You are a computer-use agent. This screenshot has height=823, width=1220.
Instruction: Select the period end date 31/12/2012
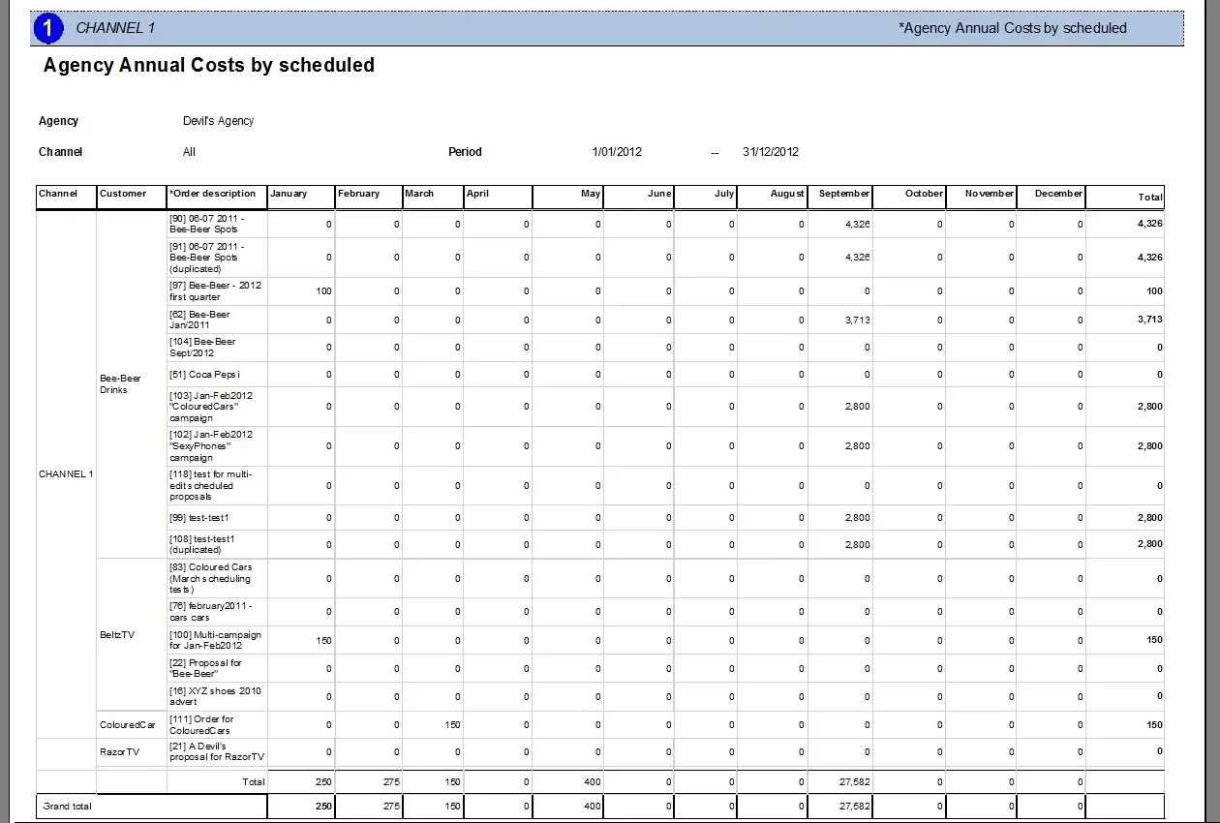[770, 152]
